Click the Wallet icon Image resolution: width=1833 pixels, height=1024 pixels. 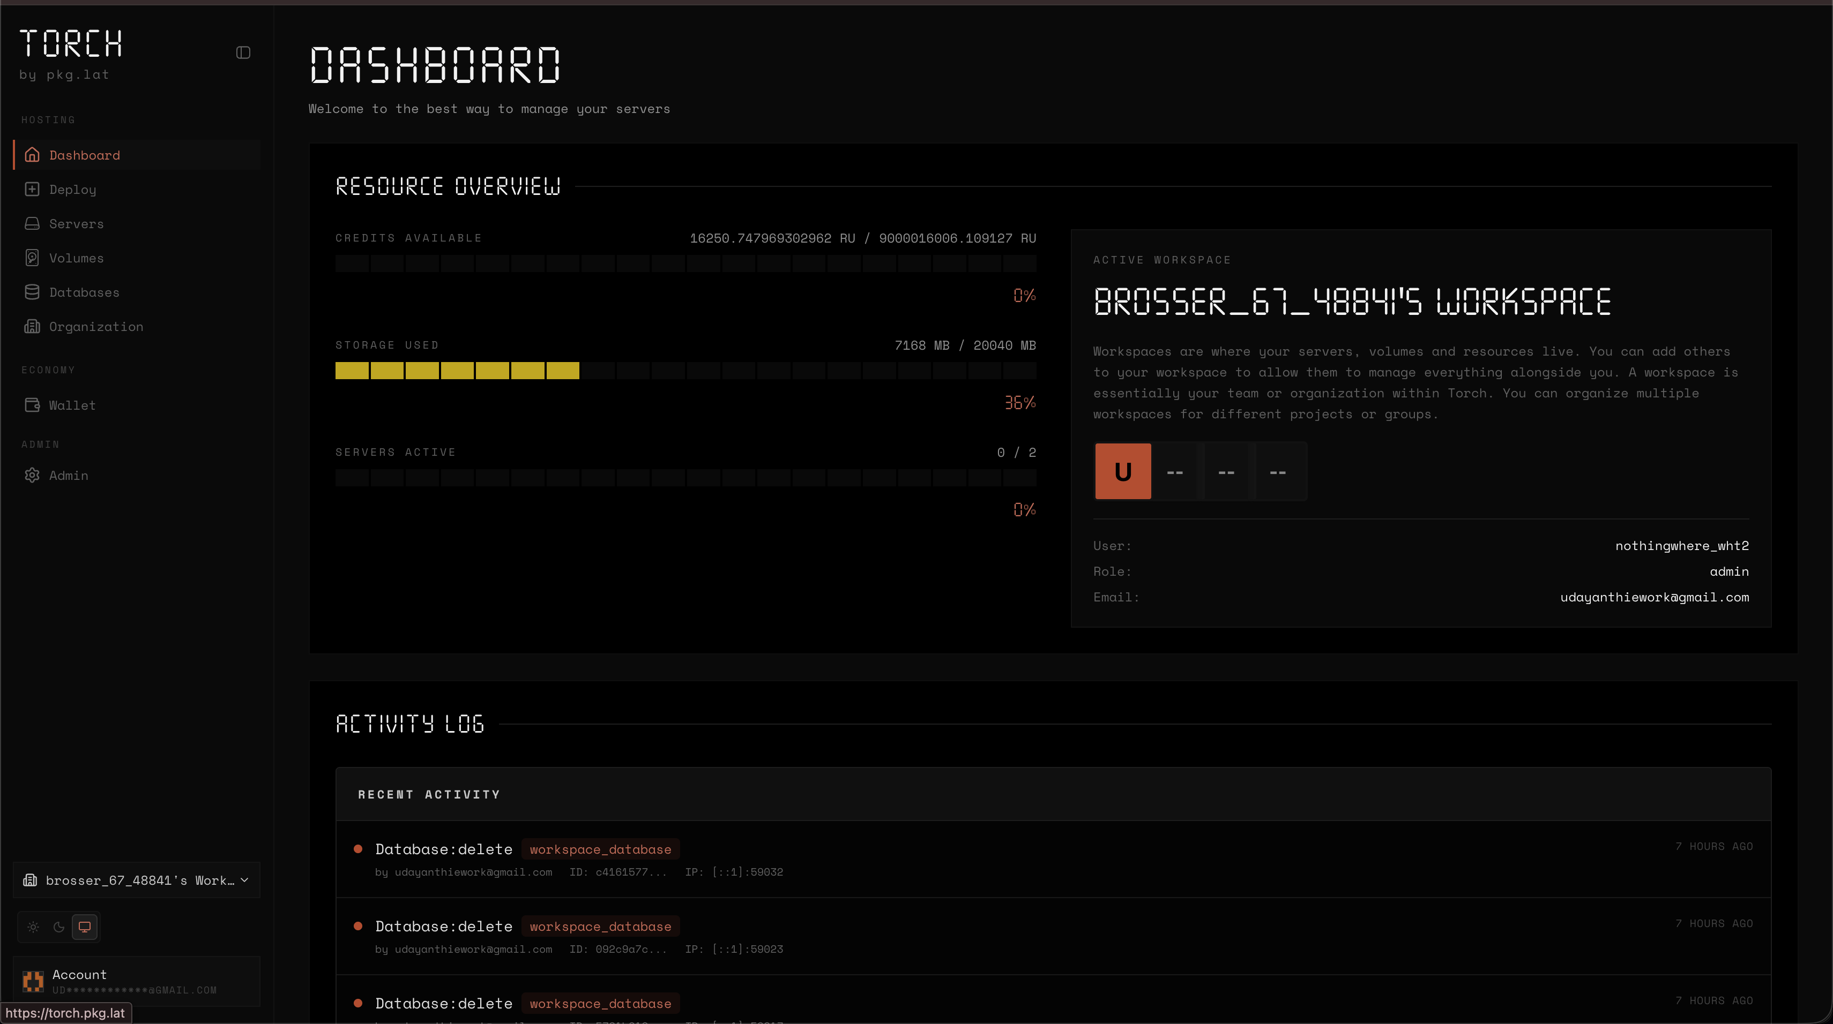(x=32, y=405)
